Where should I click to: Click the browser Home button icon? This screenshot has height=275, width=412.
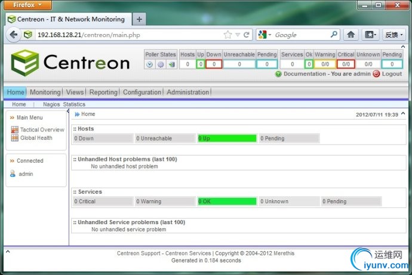pos(350,35)
